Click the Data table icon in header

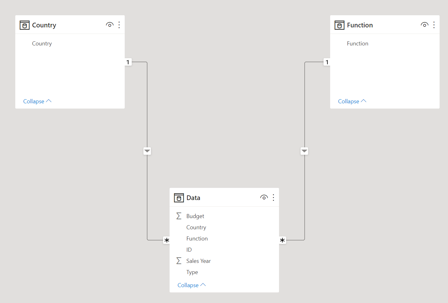point(179,198)
